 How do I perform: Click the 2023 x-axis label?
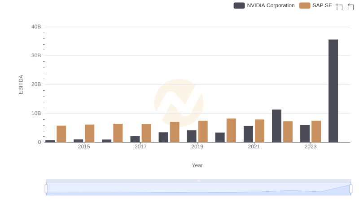[x=311, y=147]
